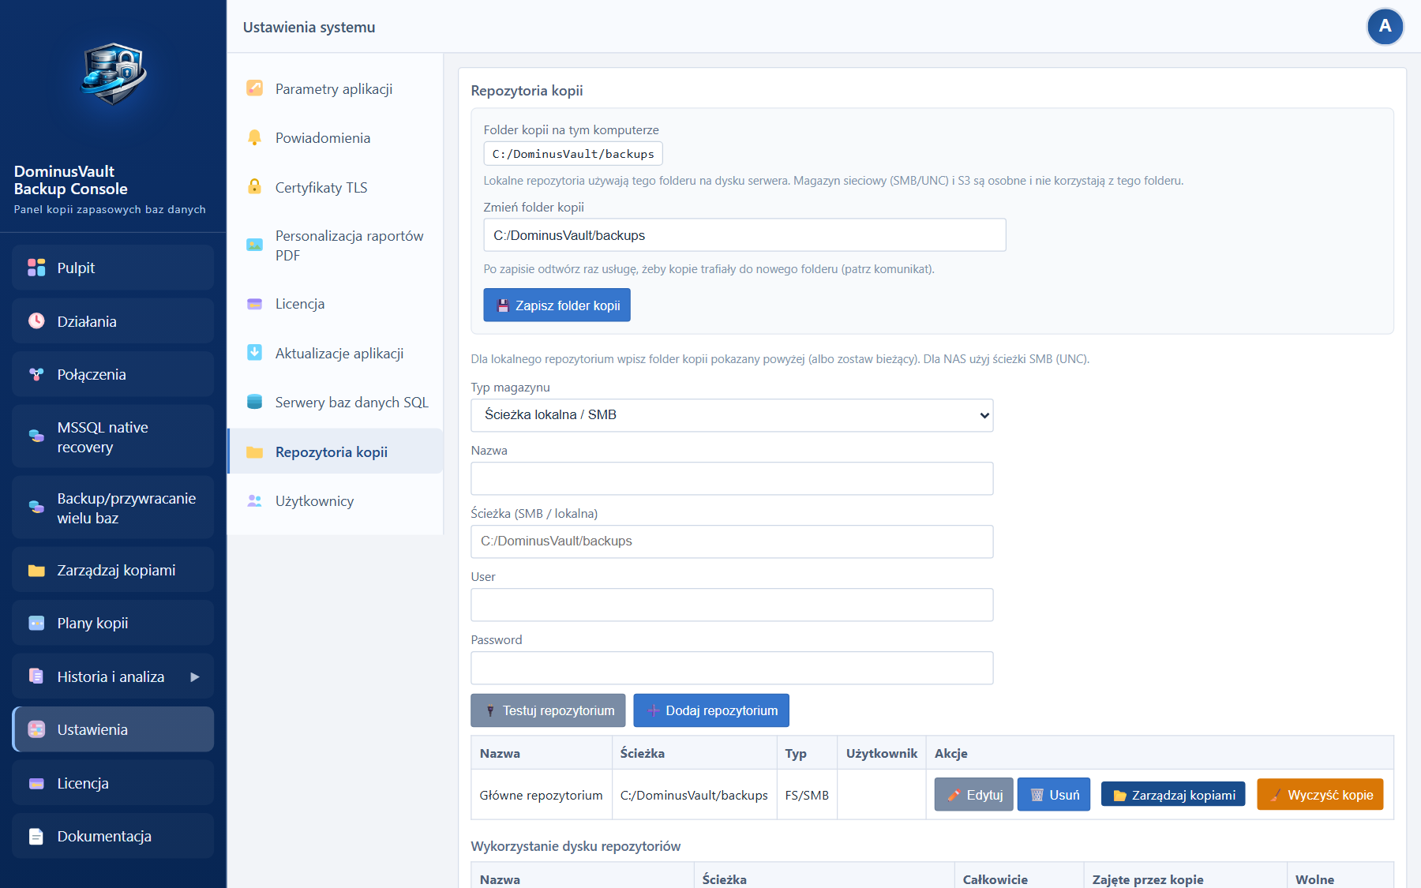
Task: Select the Ustawienia sidebar item
Action: pos(113,729)
